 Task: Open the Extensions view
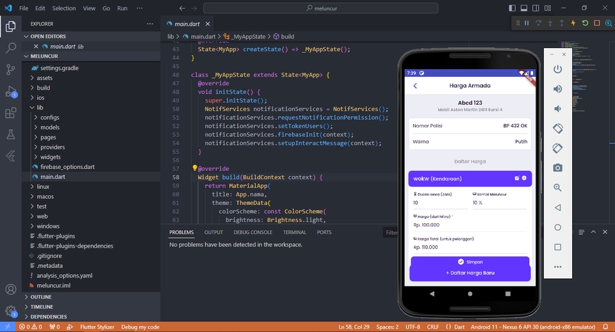(x=11, y=113)
